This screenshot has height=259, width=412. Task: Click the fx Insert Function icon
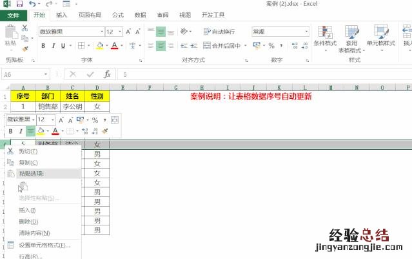click(107, 74)
